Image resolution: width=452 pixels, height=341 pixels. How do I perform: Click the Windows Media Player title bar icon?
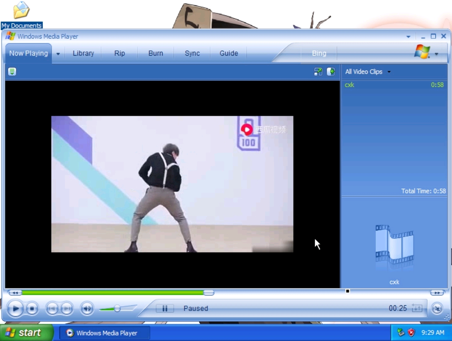[x=10, y=36]
